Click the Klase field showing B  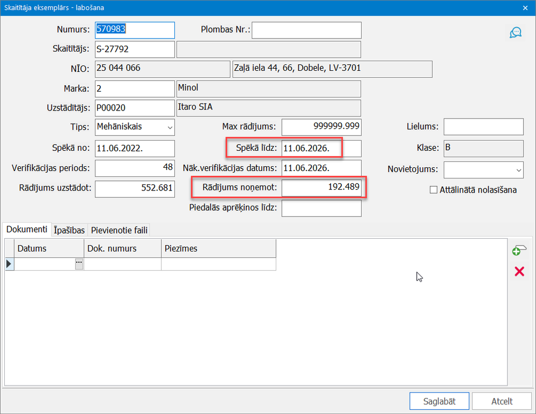coord(483,149)
